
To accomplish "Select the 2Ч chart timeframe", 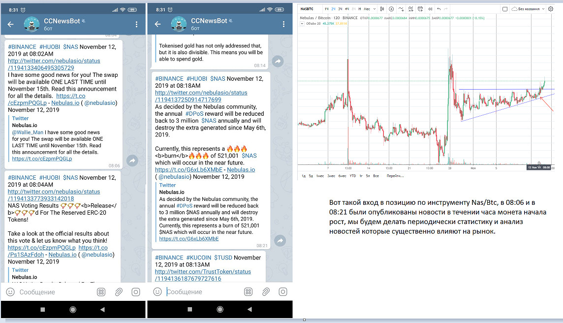I will coord(333,9).
